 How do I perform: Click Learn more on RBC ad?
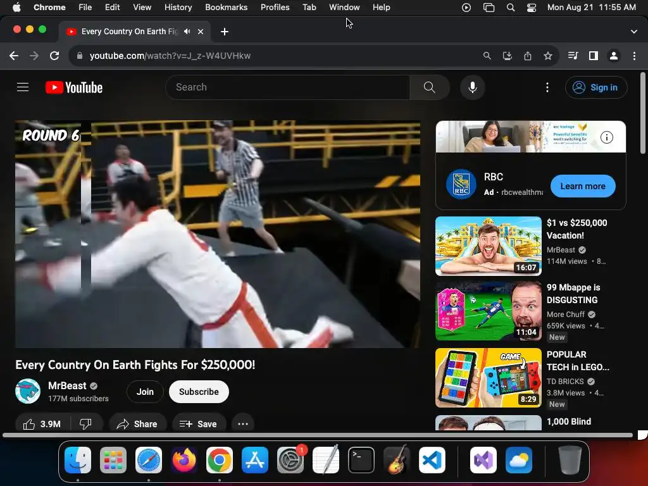coord(583,186)
